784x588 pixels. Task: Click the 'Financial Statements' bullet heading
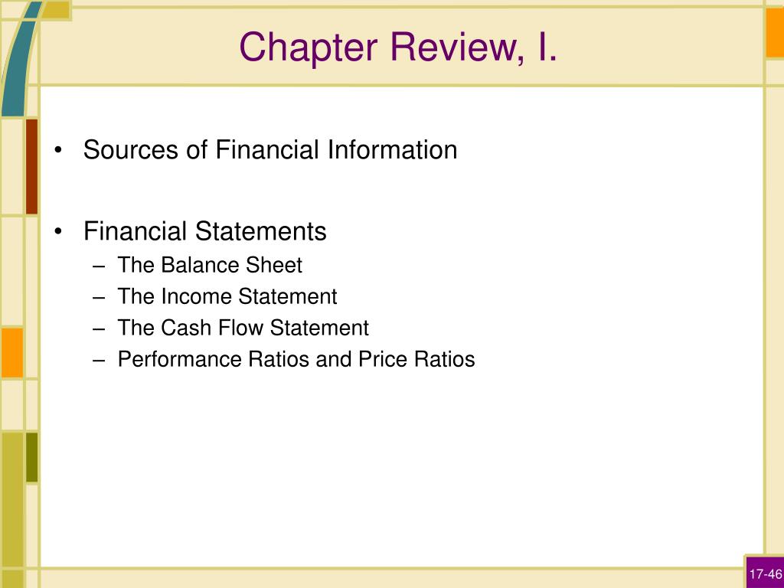point(205,231)
